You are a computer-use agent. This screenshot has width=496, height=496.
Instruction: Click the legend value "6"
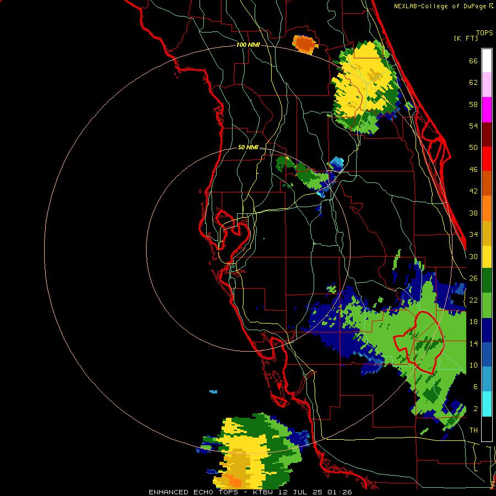tap(475, 387)
